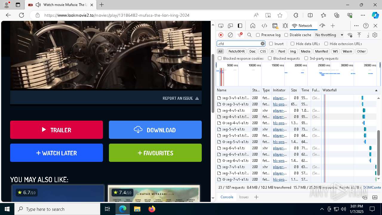Open the Edge Settings and more menu

click(x=363, y=15)
